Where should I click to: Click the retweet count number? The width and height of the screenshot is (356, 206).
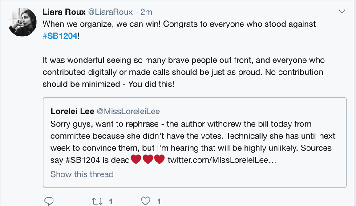click(110, 201)
